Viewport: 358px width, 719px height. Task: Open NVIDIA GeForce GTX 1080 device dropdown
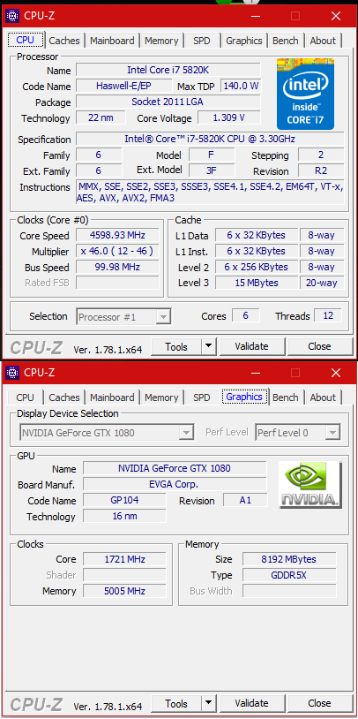(107, 433)
